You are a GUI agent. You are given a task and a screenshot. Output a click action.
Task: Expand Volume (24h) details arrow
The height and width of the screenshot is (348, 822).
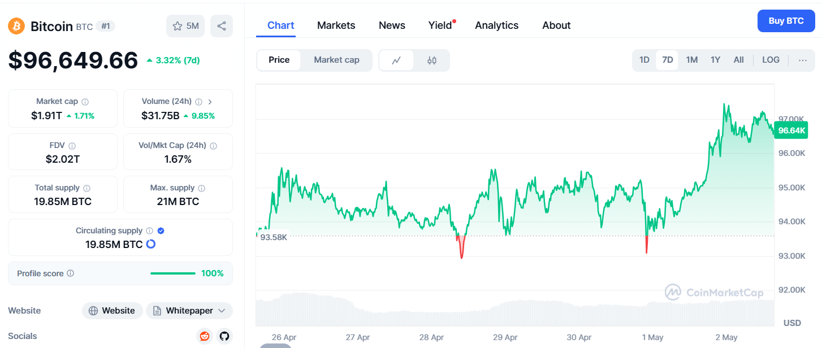coord(210,102)
